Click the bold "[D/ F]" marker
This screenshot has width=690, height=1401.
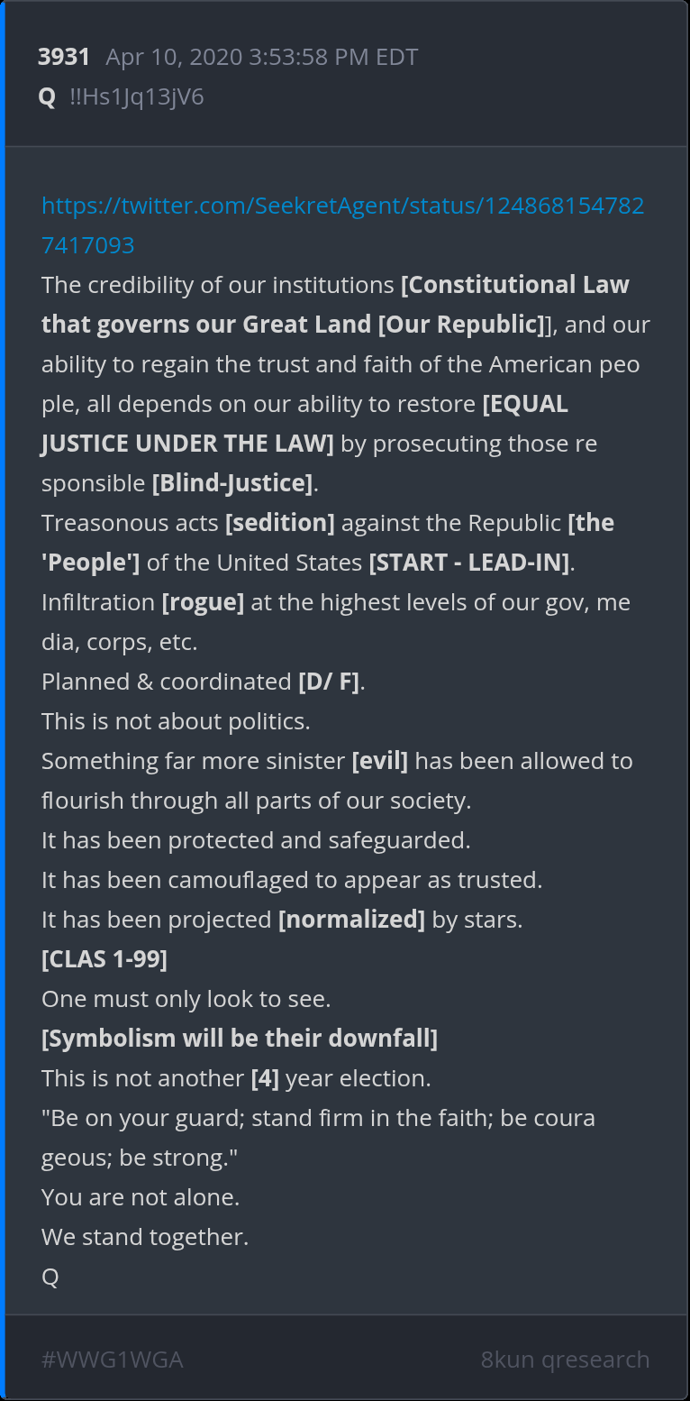pos(329,682)
